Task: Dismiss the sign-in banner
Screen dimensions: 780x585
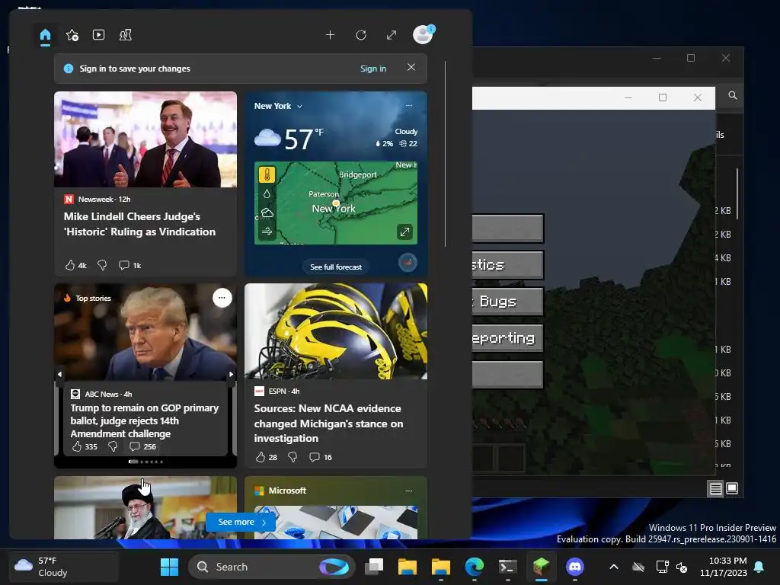Action: [411, 67]
